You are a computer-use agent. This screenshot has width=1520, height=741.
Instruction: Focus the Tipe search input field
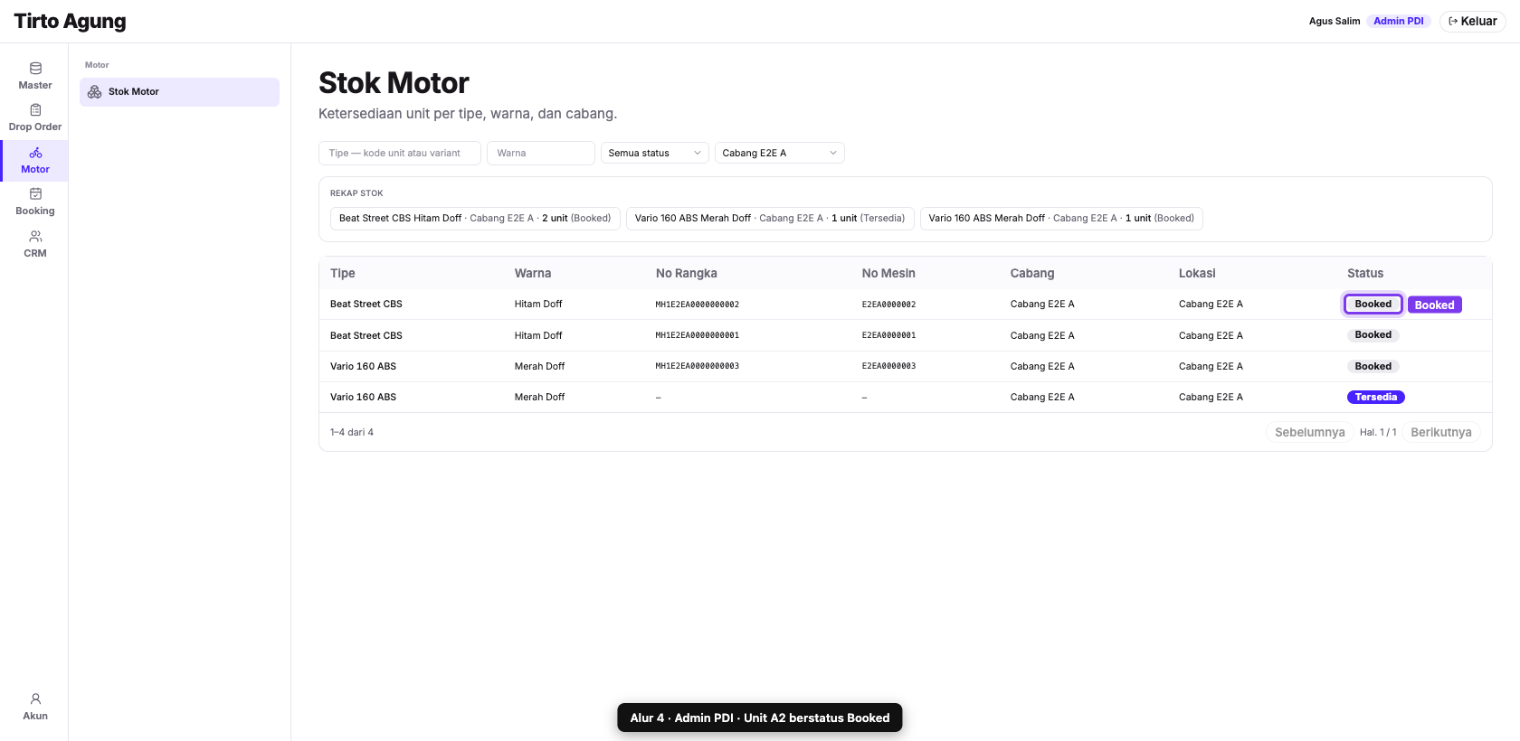pos(400,153)
